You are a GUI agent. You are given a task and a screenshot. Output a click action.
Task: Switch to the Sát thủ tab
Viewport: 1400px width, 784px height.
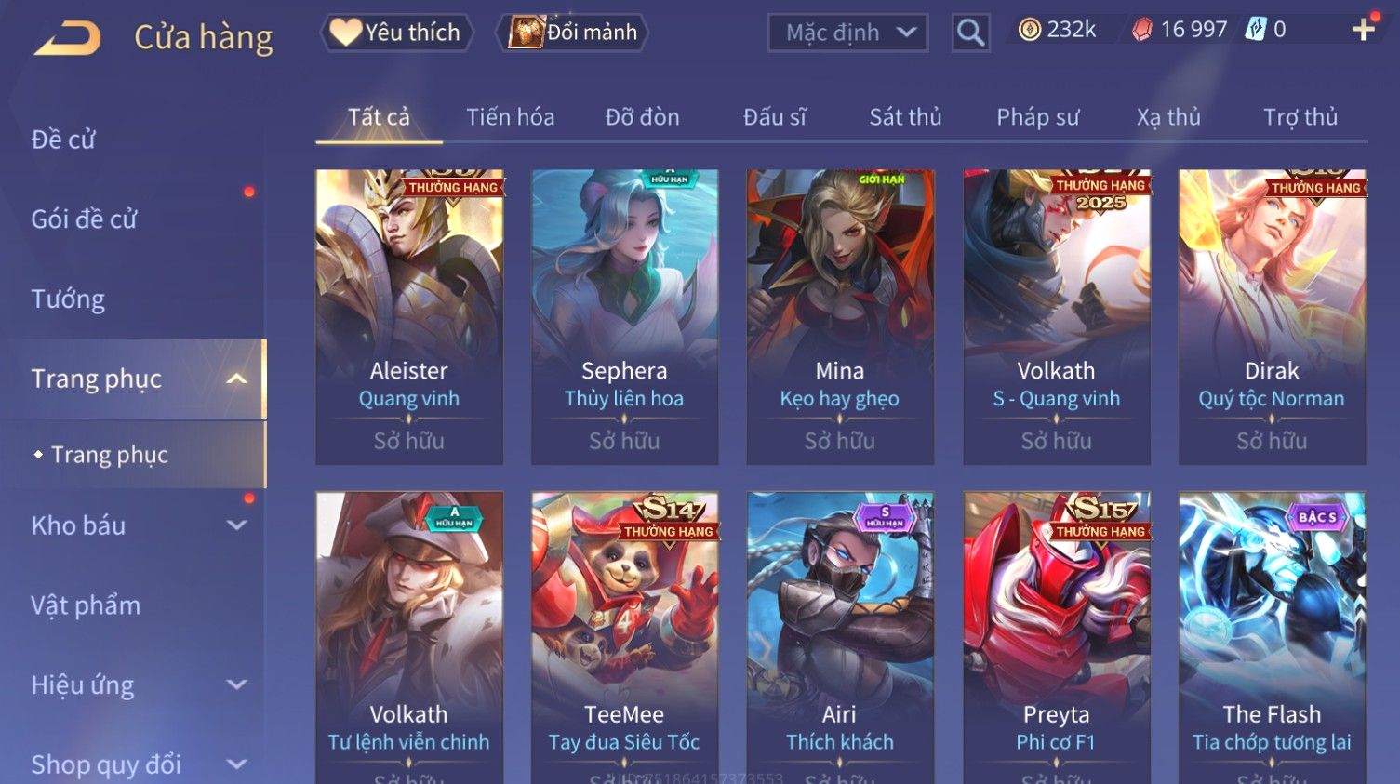(x=905, y=117)
